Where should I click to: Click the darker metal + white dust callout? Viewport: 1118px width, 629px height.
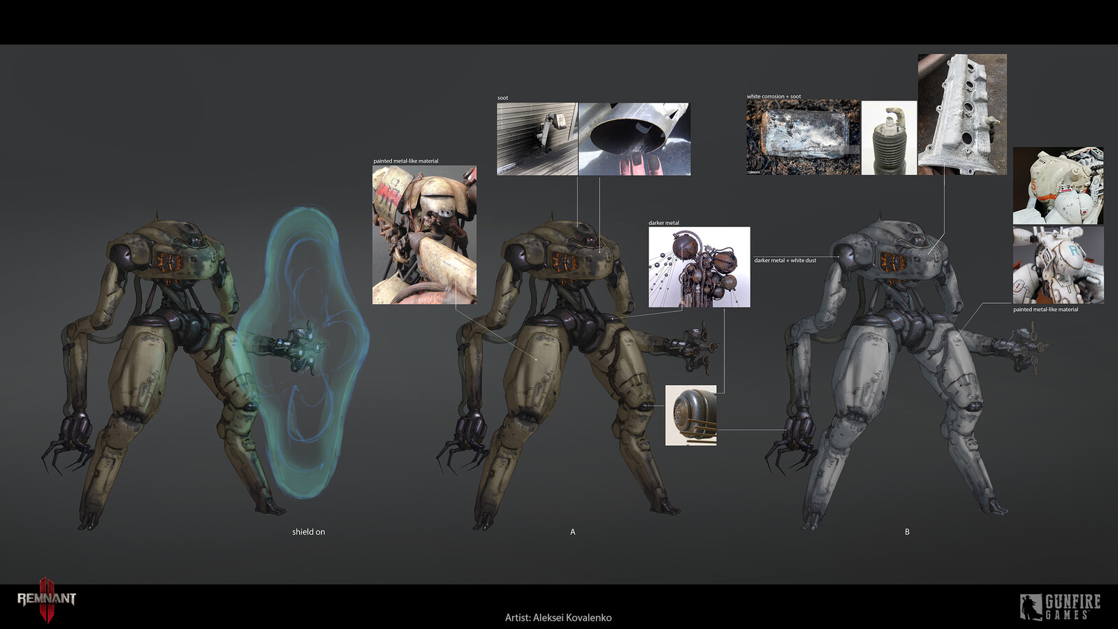click(x=785, y=259)
